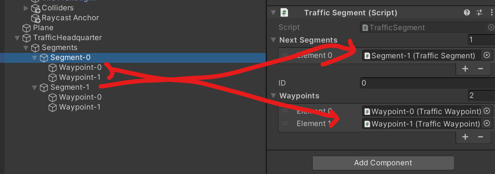495x174 pixels.
Task: Collapse the Traffic Segment component foldout
Action: (274, 13)
